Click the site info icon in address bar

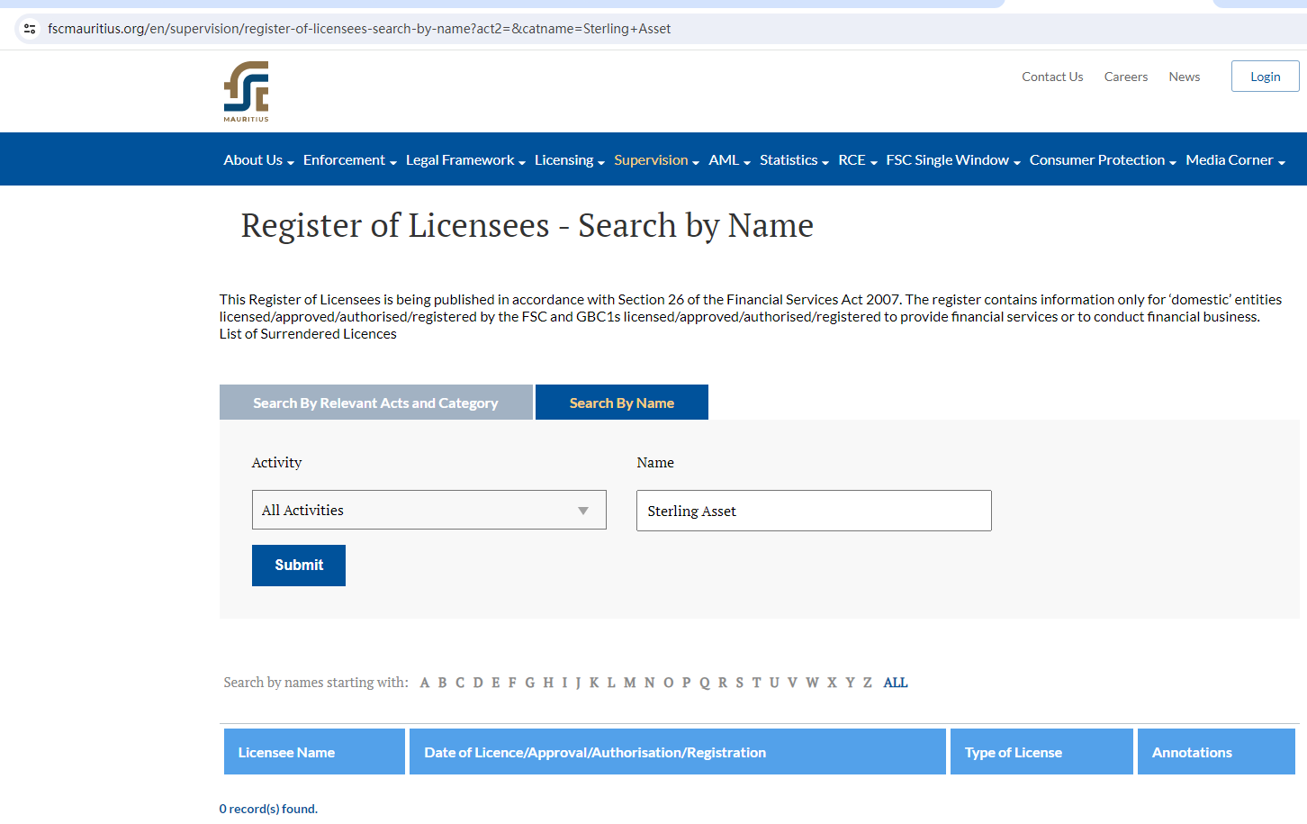30,29
